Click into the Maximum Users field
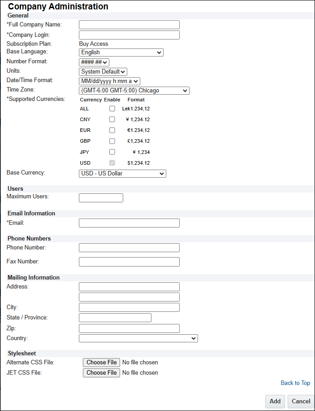 [101, 198]
